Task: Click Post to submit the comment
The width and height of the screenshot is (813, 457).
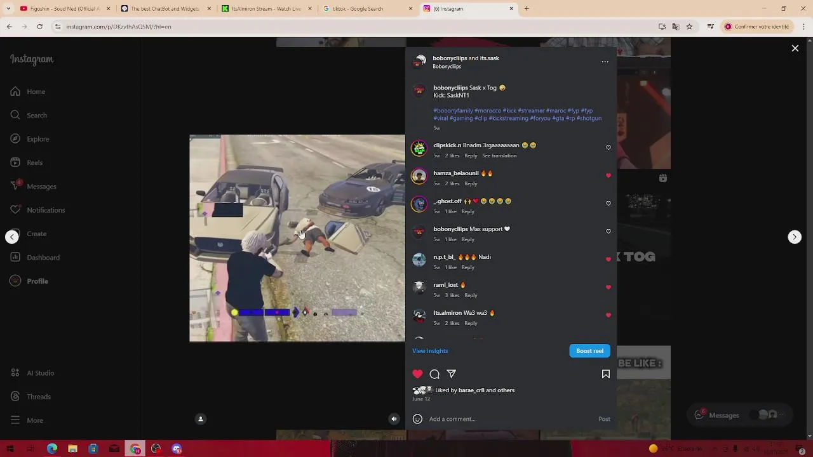Action: [604, 419]
